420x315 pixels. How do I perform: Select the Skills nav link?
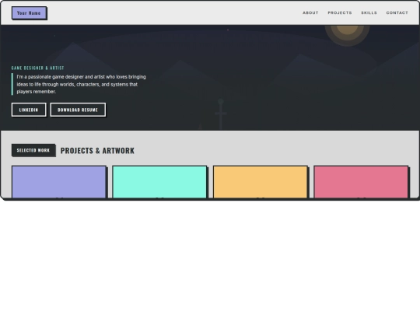[x=369, y=13]
